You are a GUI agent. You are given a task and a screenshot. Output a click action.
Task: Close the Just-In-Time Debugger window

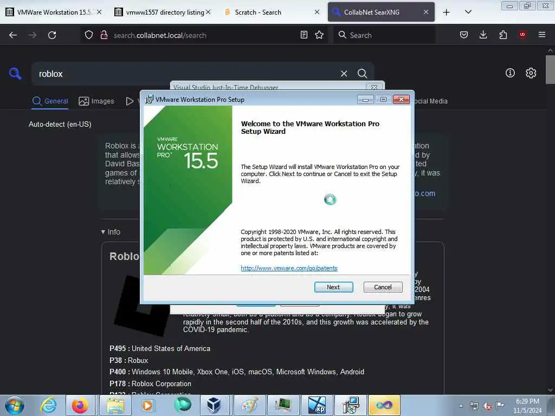(374, 87)
